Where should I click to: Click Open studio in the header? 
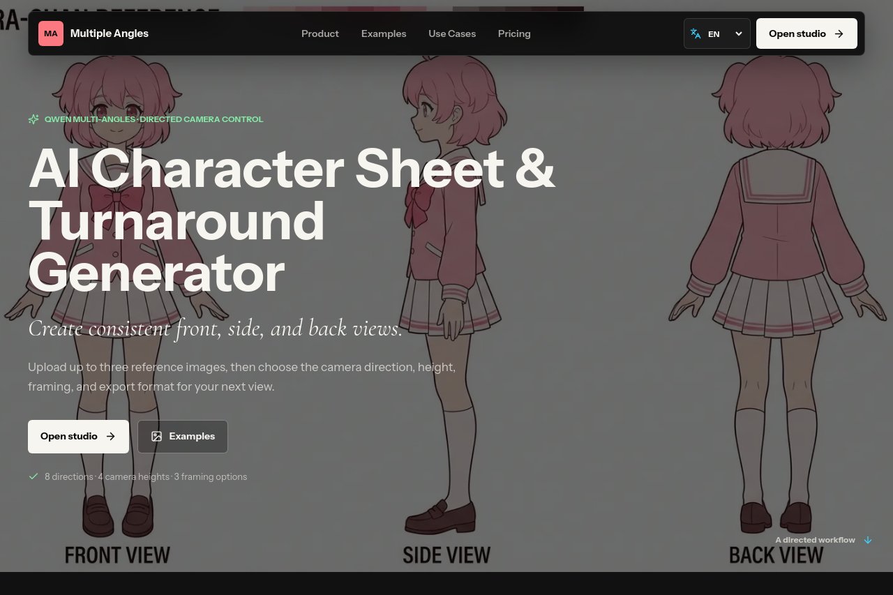coord(806,33)
